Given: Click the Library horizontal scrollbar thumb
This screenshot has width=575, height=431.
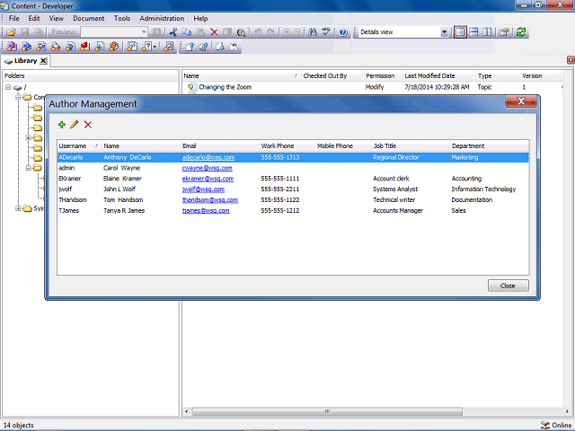Looking at the screenshot, I should point(327,411).
